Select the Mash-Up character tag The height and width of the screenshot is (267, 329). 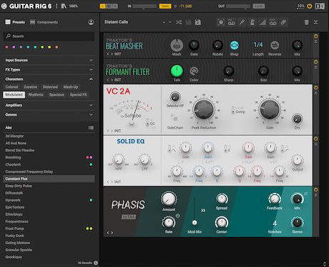71,87
